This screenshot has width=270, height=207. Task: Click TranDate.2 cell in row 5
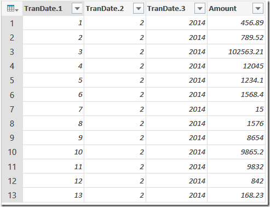[x=115, y=81]
